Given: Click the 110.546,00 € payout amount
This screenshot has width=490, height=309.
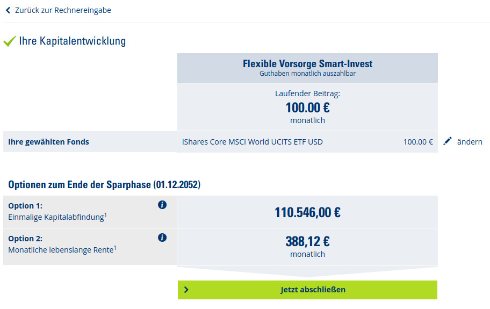Looking at the screenshot, I should pyautogui.click(x=307, y=212).
